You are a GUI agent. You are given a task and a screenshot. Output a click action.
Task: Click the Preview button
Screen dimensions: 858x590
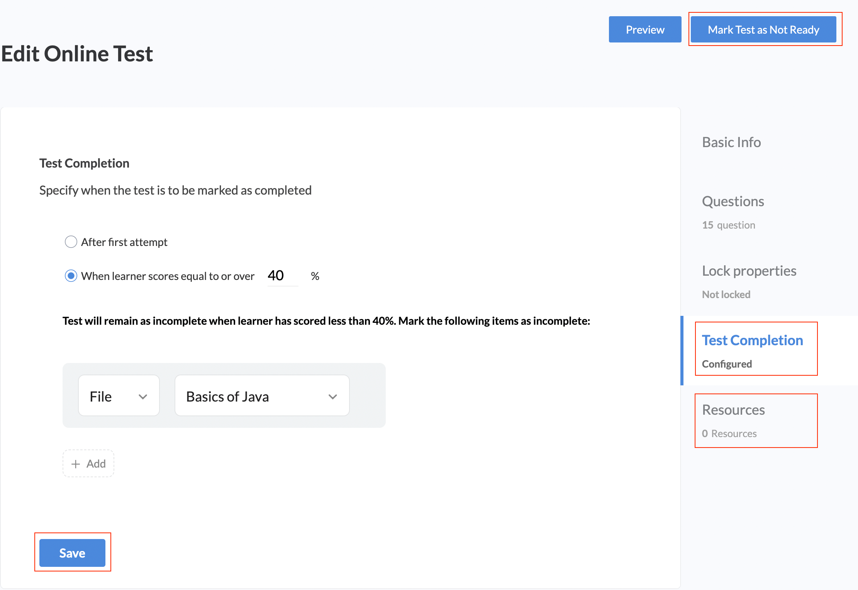pyautogui.click(x=645, y=29)
